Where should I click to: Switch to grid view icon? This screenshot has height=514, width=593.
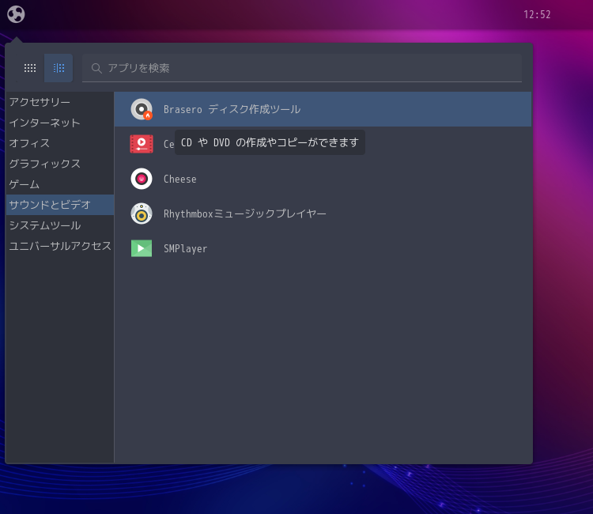point(30,68)
